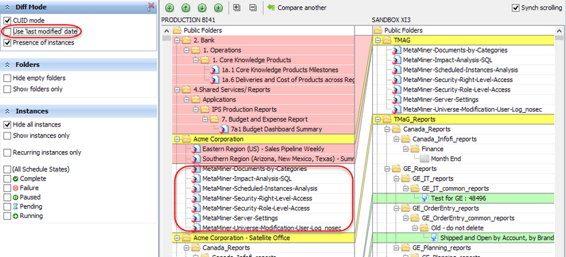Collapse 4.Shared Services/ Reports node
The image size is (566, 257).
[177, 90]
